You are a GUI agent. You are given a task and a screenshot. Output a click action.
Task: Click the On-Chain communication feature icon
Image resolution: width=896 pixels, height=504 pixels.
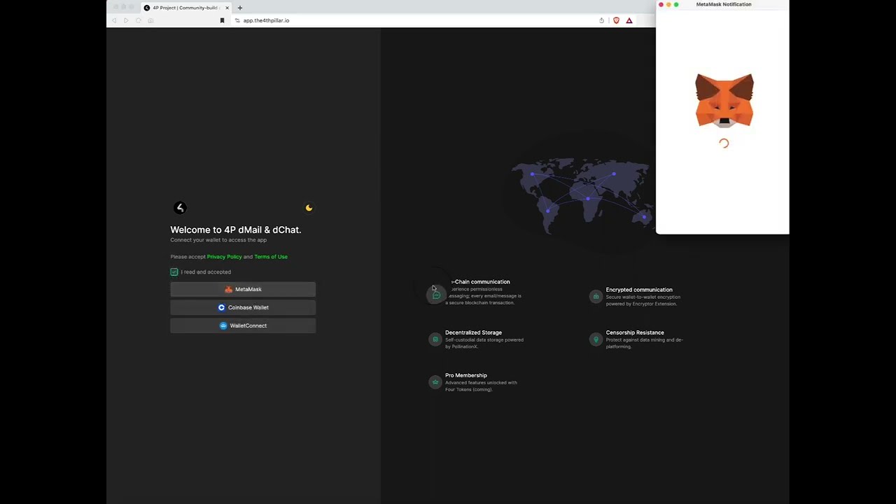[435, 295]
